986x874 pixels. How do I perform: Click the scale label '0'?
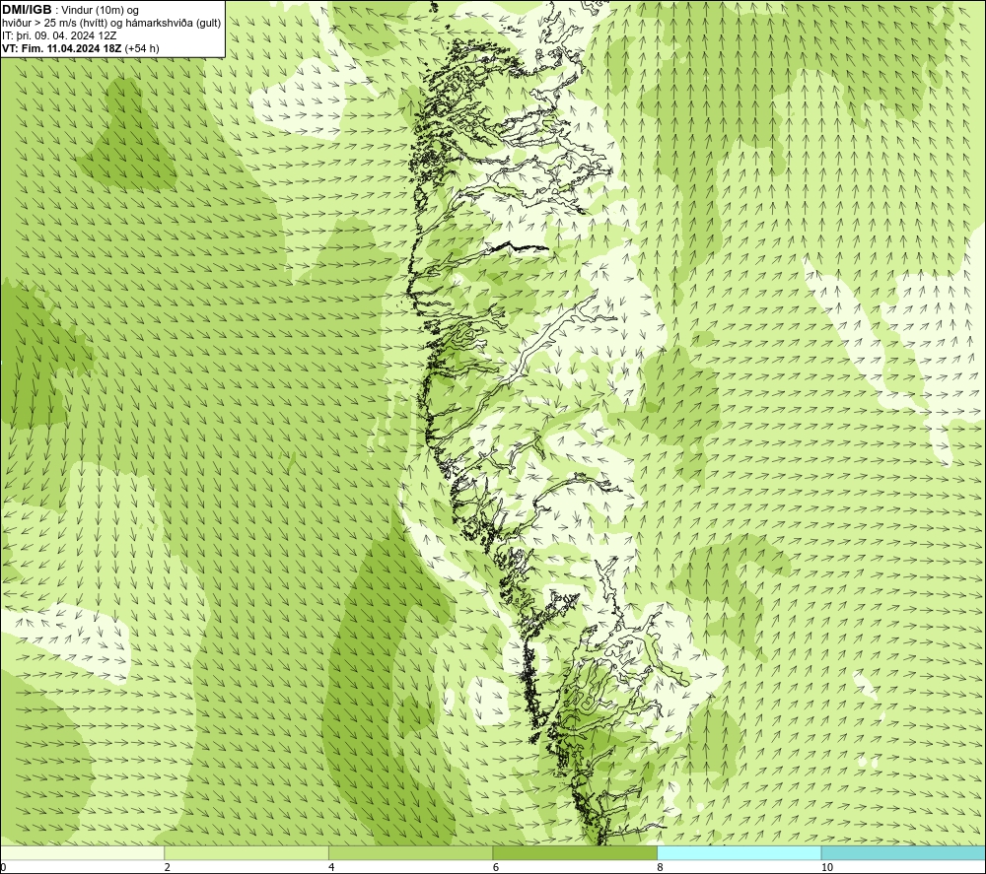tap(4, 867)
